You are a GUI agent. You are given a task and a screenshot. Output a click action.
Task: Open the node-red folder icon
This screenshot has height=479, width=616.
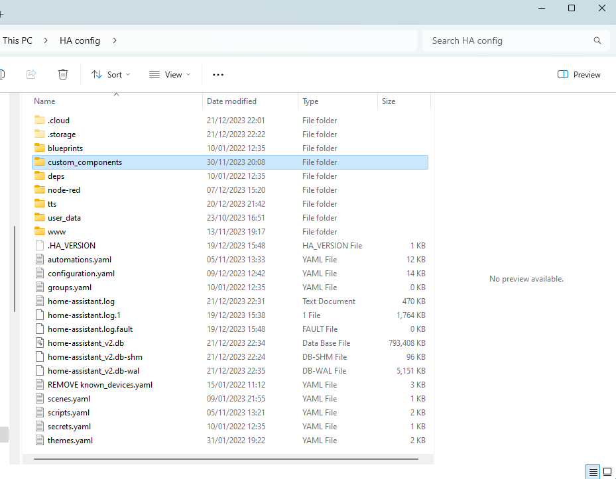tap(40, 189)
